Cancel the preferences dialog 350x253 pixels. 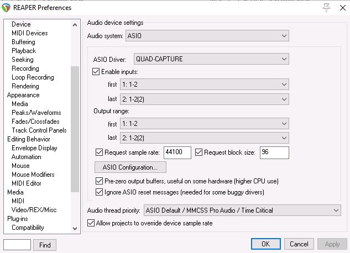coord(299,244)
